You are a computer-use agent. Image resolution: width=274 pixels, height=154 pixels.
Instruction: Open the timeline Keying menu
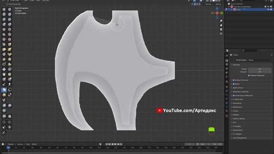(21, 144)
